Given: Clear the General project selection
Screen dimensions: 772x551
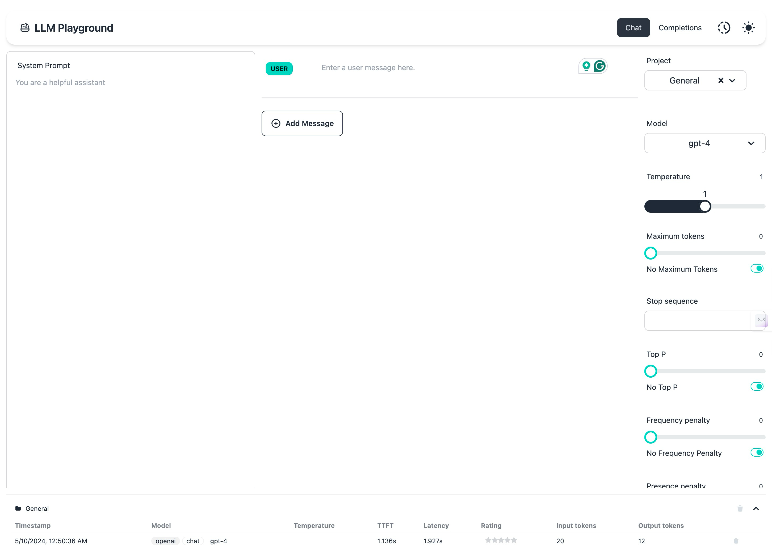Looking at the screenshot, I should 720,80.
